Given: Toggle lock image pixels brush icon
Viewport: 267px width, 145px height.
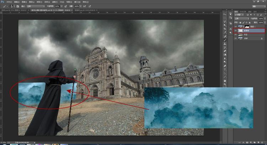Looking at the screenshot, I should [244, 22].
